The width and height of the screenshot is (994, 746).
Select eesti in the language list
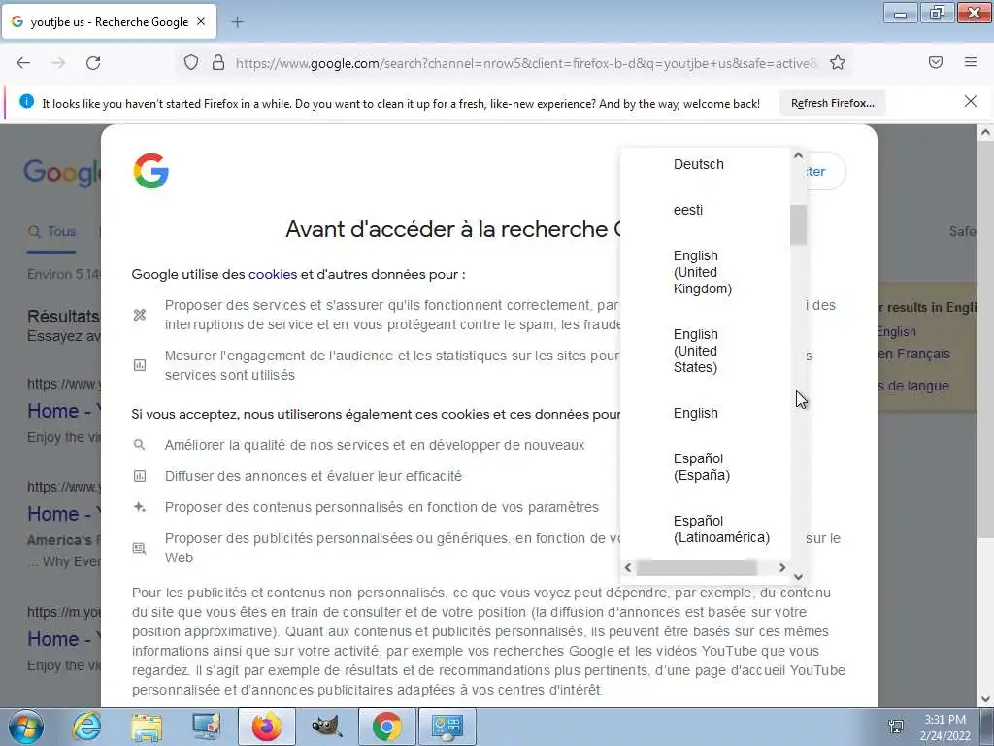[688, 210]
